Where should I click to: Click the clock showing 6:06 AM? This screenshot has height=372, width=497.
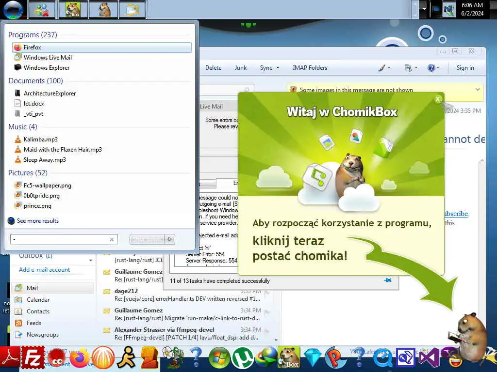point(472,9)
